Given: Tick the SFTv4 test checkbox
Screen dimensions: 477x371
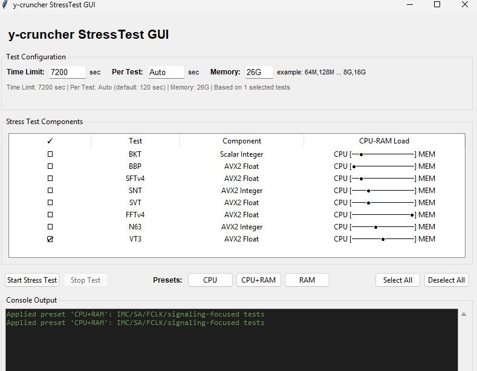Looking at the screenshot, I should [x=50, y=179].
